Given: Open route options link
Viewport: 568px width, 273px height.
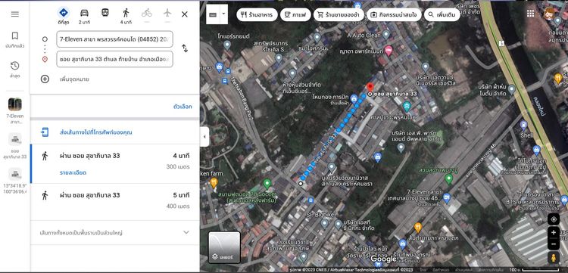Looking at the screenshot, I should click(183, 107).
